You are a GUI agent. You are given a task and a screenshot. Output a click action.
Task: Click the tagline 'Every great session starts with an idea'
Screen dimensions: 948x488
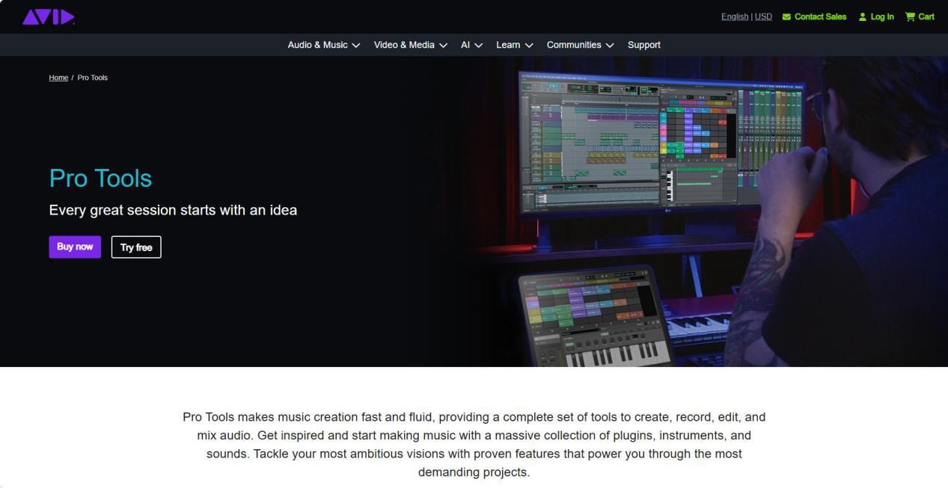coord(173,210)
